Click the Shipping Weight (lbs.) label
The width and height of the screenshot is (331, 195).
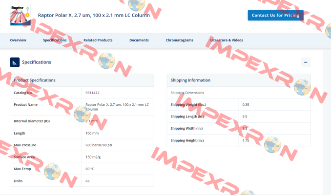(x=188, y=104)
